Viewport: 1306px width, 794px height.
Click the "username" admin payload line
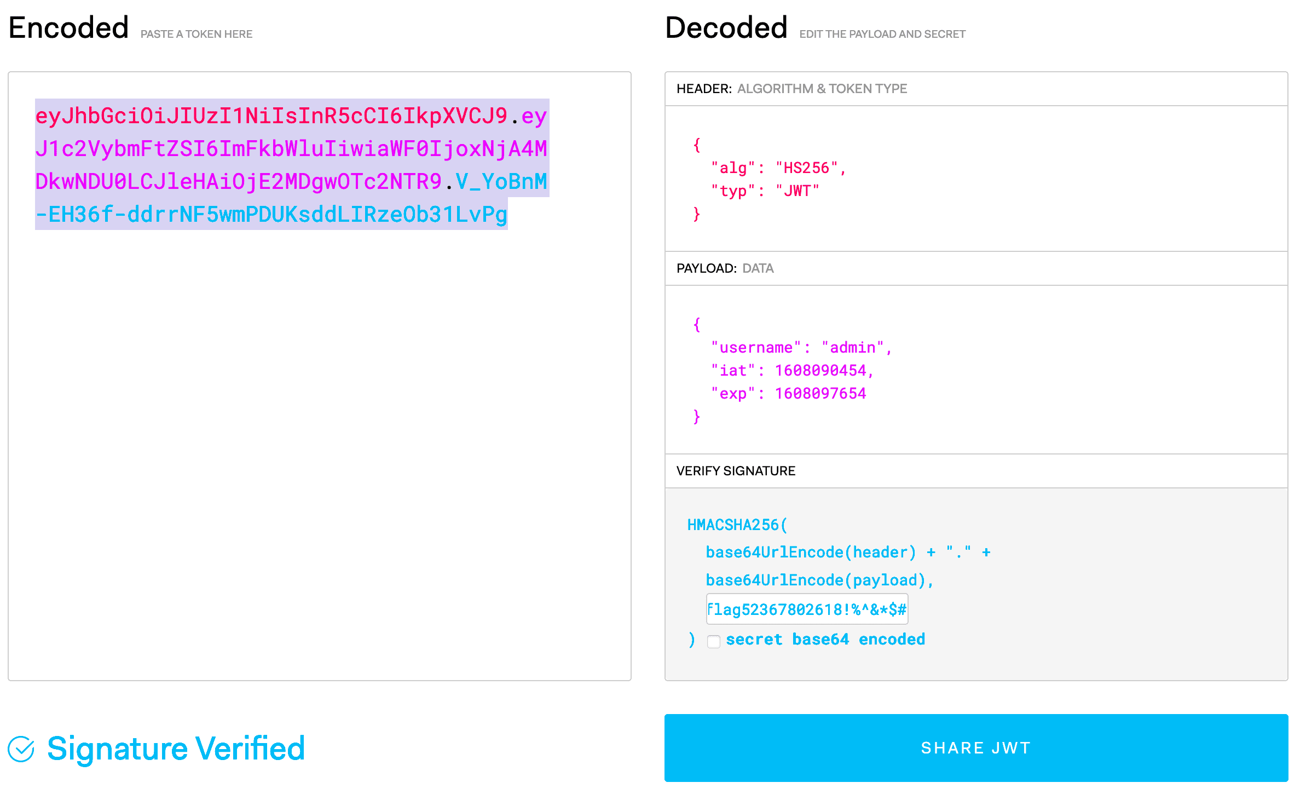click(x=801, y=348)
